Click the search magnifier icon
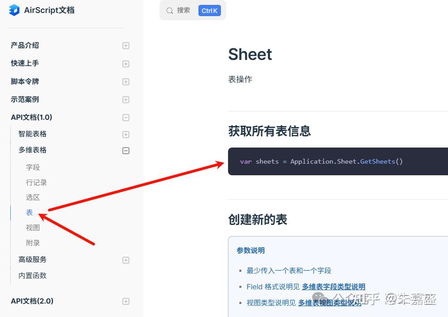This screenshot has height=317, width=448. [169, 11]
